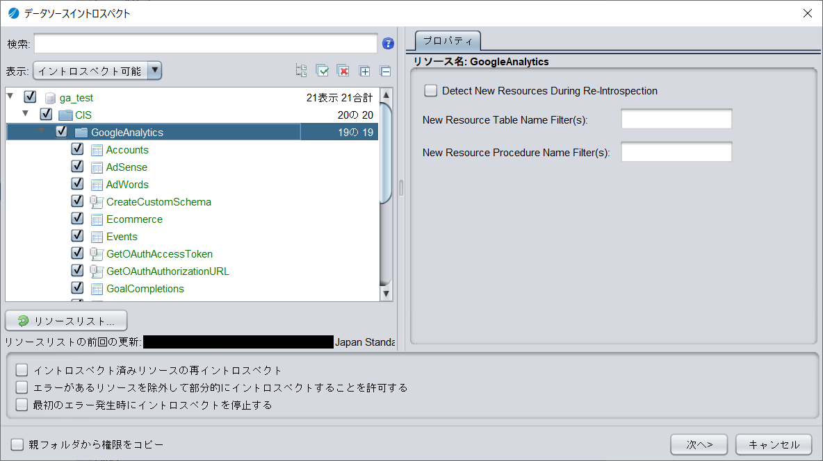Focus the New Resource Table Name Filter field
Viewport: 823px width, 461px height.
pyautogui.click(x=676, y=119)
